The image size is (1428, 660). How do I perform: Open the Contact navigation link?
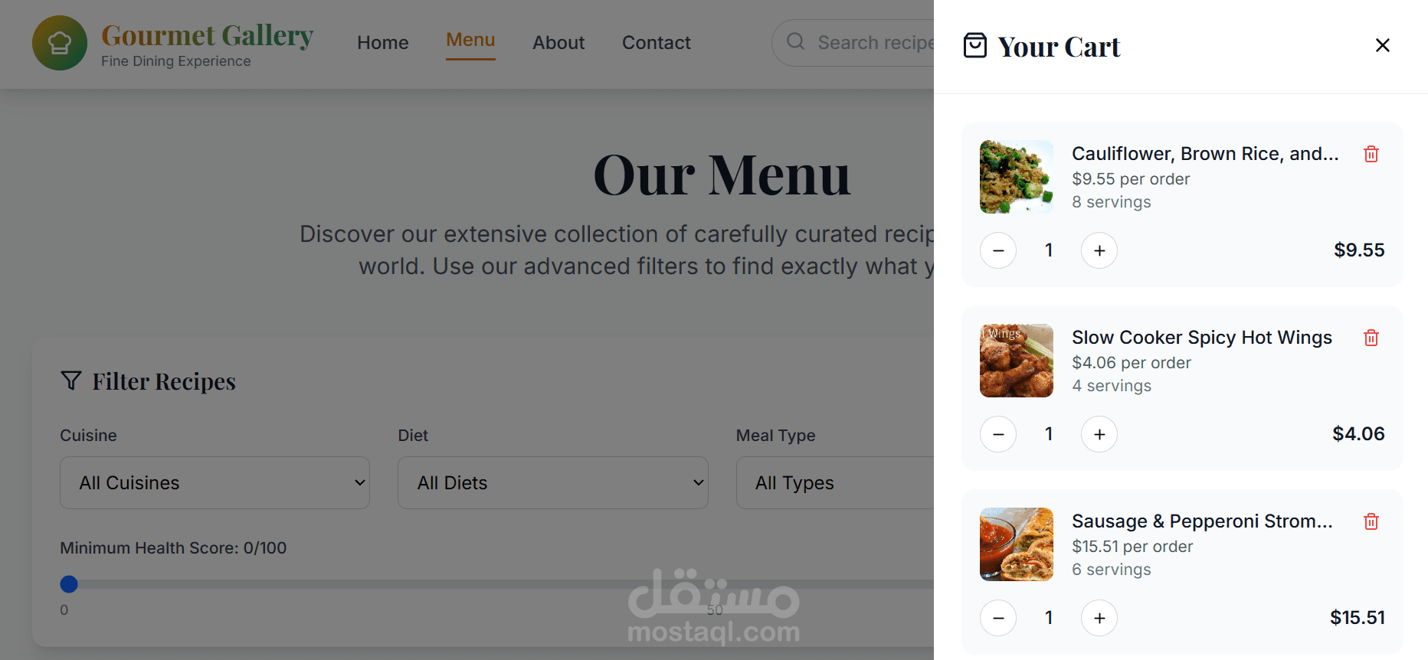click(657, 43)
